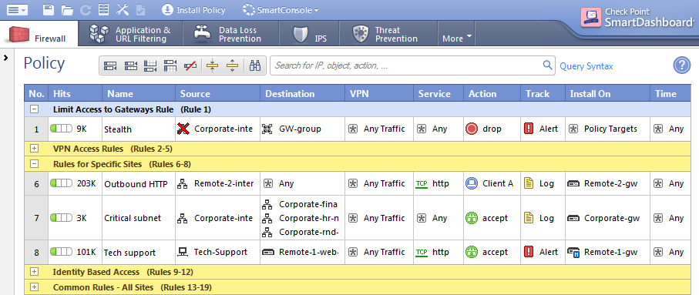Viewport: 699px width, 295px height.
Task: Select rule number 8 row header
Action: coord(36,253)
